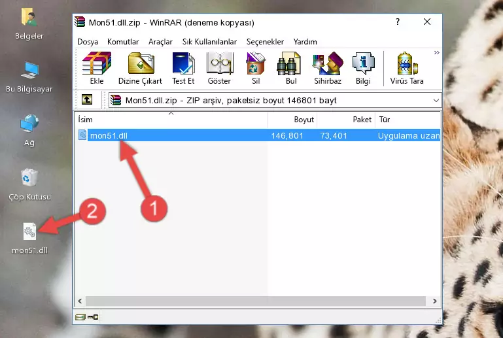Open the Komutlar menu
The image size is (503, 338).
[123, 42]
